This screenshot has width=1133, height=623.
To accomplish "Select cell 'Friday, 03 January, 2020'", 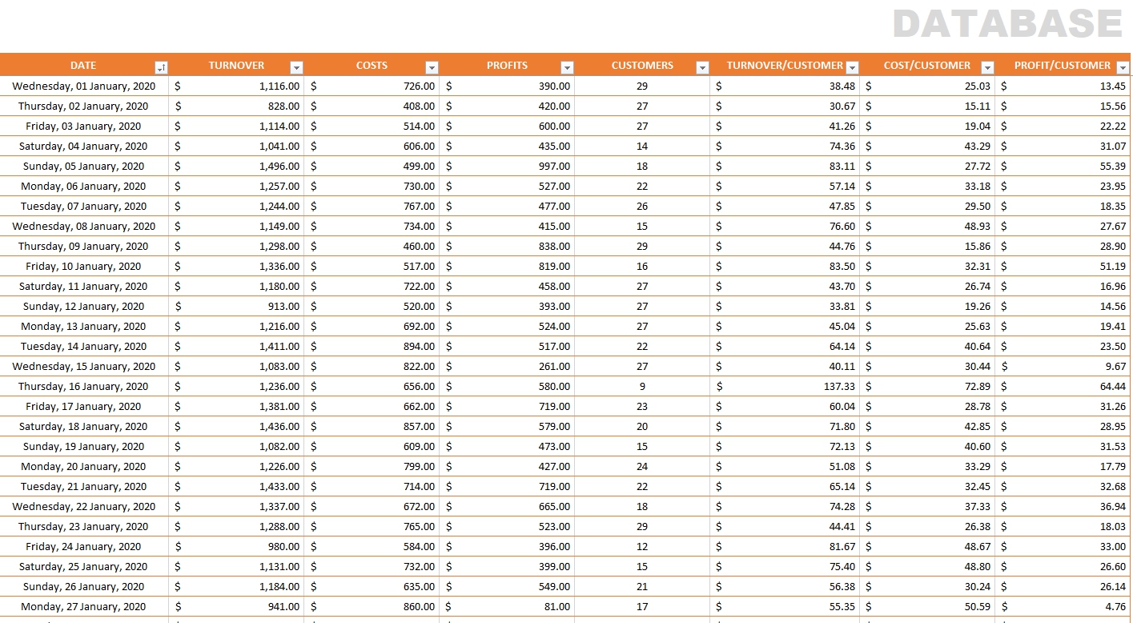I will [84, 126].
